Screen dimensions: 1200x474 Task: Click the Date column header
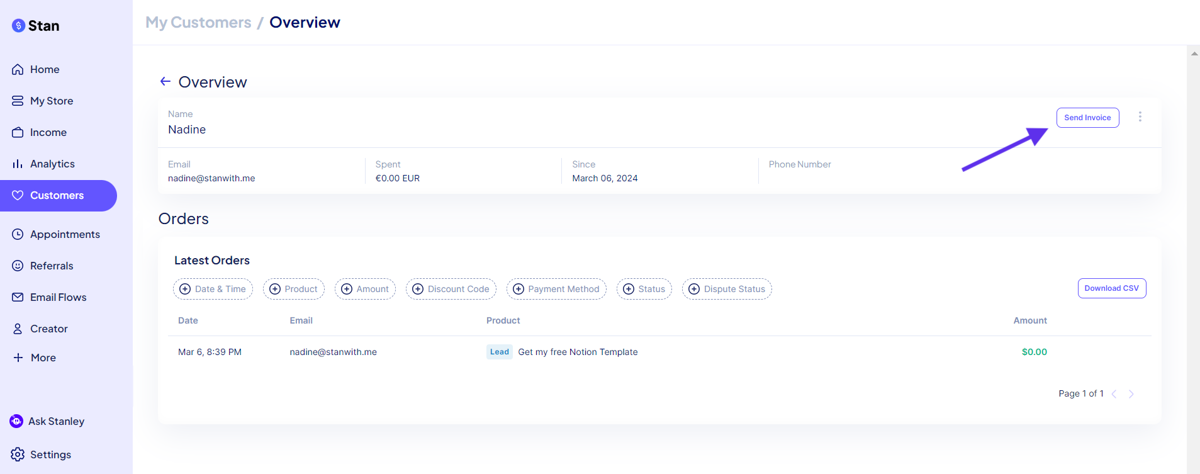[188, 320]
